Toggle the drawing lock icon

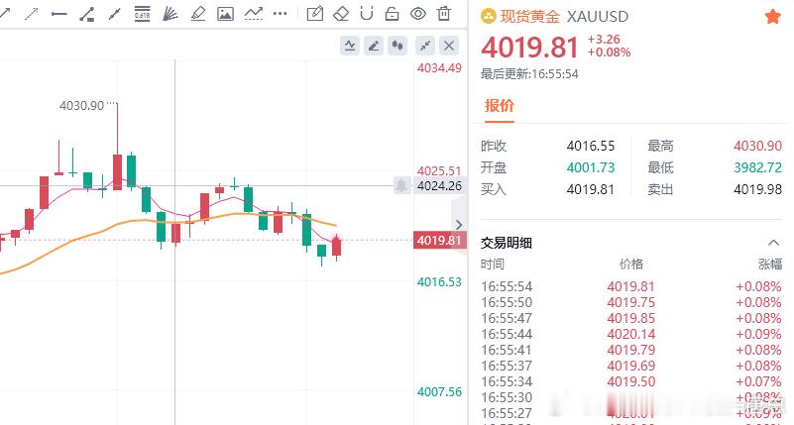[x=392, y=14]
